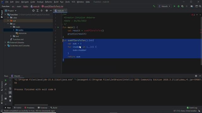
Task: Print the Run console output
Action: (x=10, y=97)
